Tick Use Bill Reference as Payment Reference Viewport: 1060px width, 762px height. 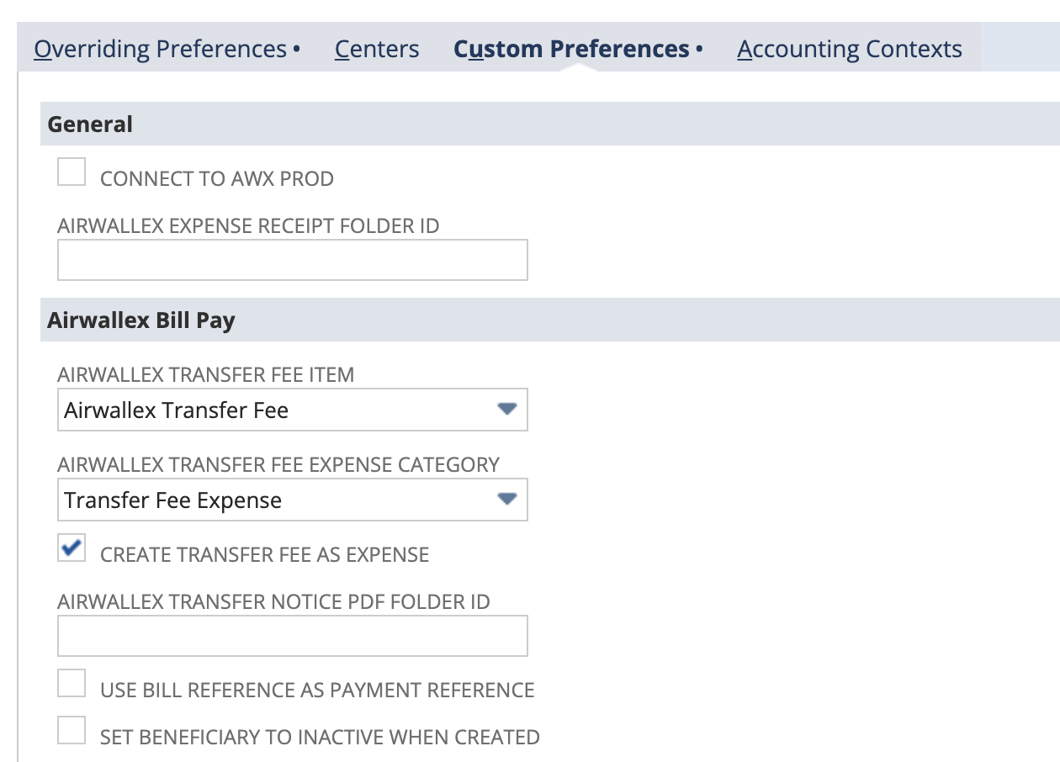pyautogui.click(x=72, y=684)
